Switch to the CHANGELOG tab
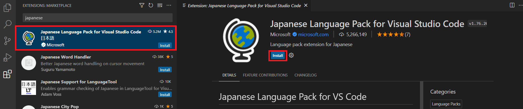Image resolution: width=523 pixels, height=109 pixels. coord(306,75)
